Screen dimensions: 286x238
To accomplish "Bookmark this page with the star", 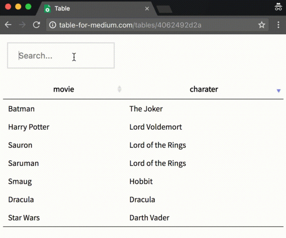I will pos(261,25).
